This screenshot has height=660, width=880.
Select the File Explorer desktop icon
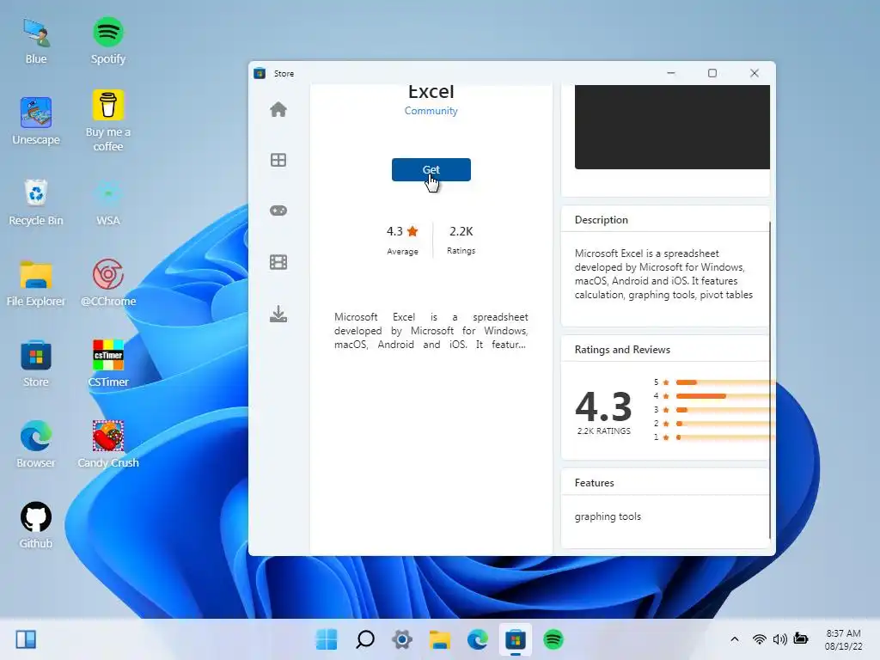[36, 284]
